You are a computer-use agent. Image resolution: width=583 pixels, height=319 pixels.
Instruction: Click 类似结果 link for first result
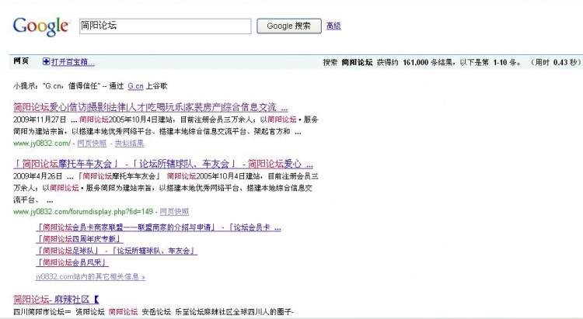(129, 144)
